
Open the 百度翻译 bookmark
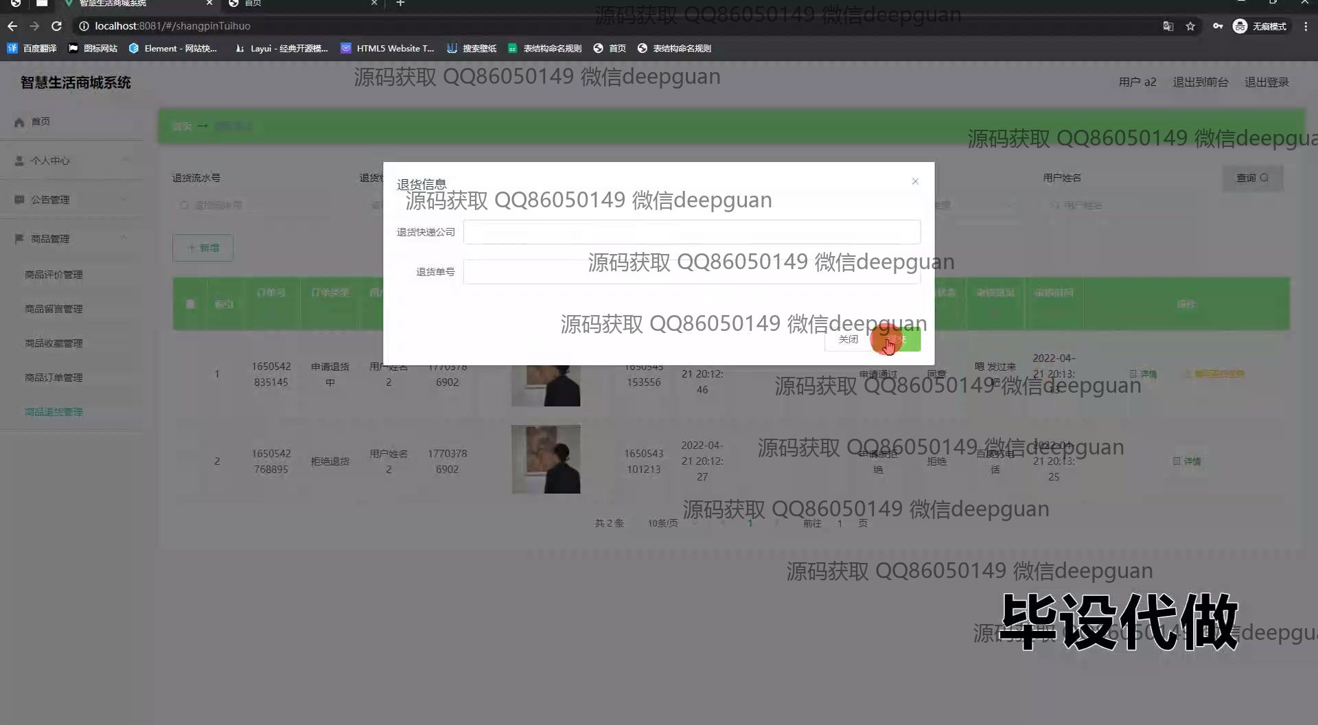pyautogui.click(x=32, y=48)
